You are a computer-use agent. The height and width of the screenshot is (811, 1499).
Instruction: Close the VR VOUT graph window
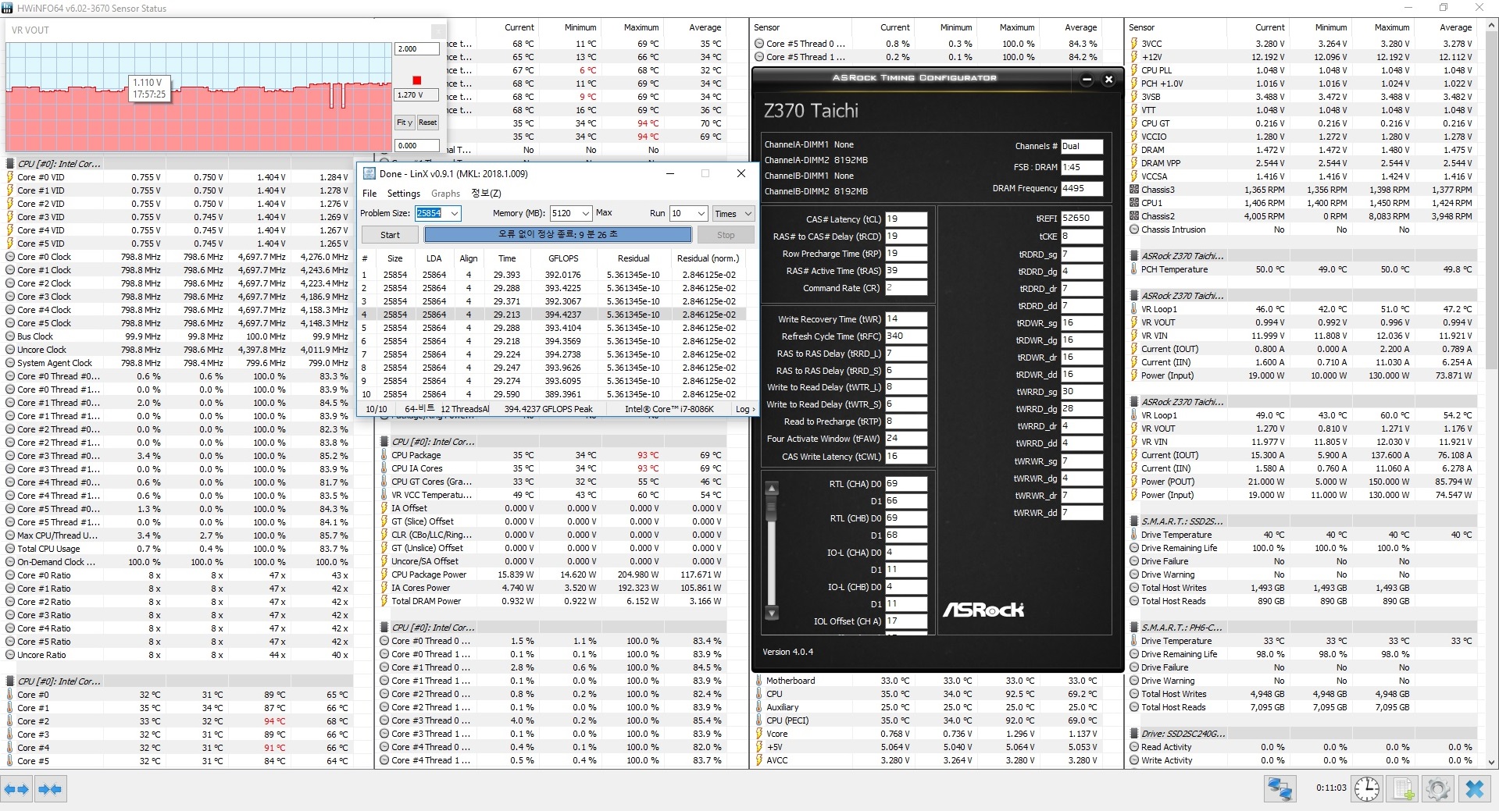coord(438,30)
